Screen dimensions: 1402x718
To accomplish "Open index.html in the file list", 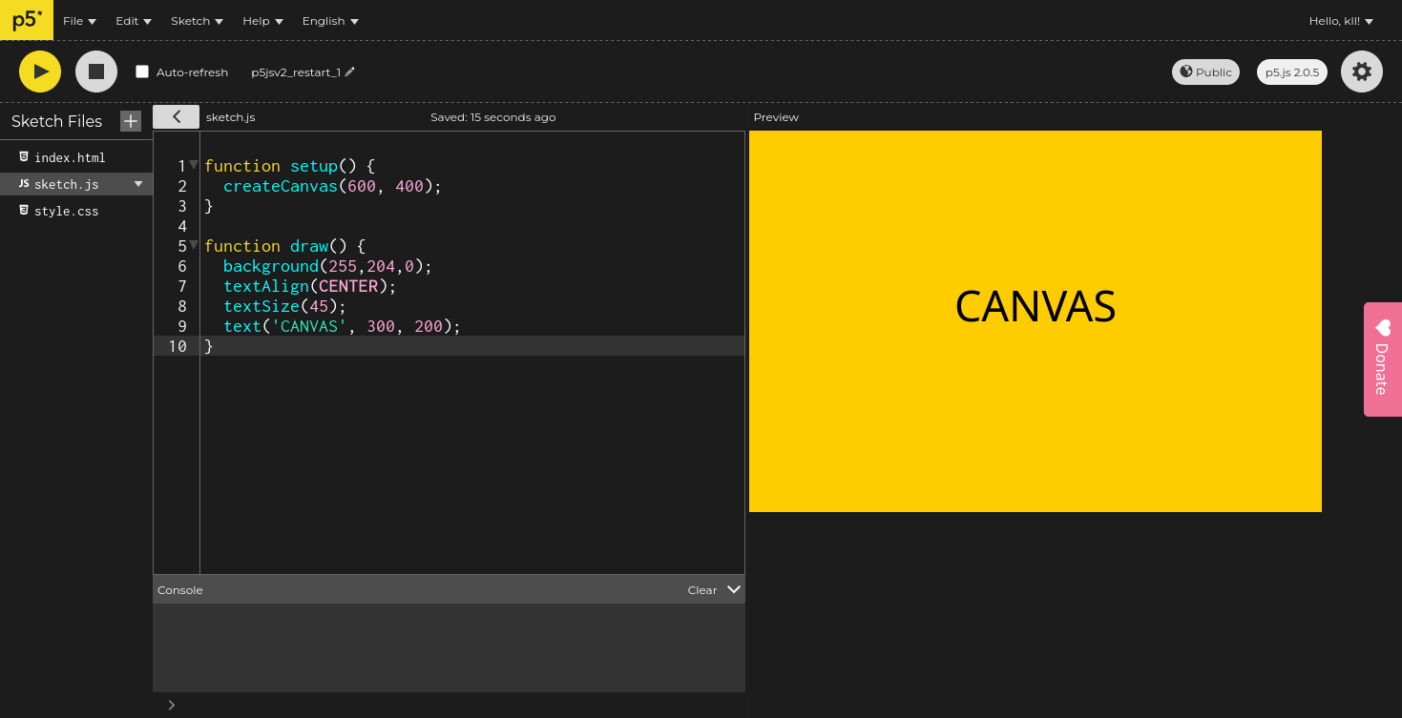I will [x=69, y=157].
